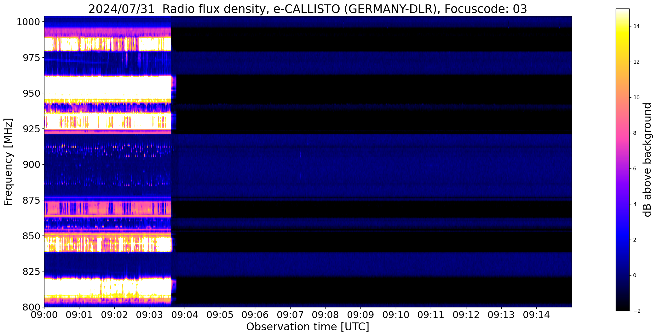Click the 09:04 time tick label
Image resolution: width=657 pixels, height=336 pixels.
185,315
